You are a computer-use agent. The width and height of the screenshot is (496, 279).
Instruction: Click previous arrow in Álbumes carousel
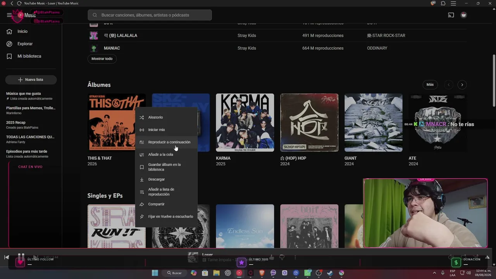click(x=449, y=84)
